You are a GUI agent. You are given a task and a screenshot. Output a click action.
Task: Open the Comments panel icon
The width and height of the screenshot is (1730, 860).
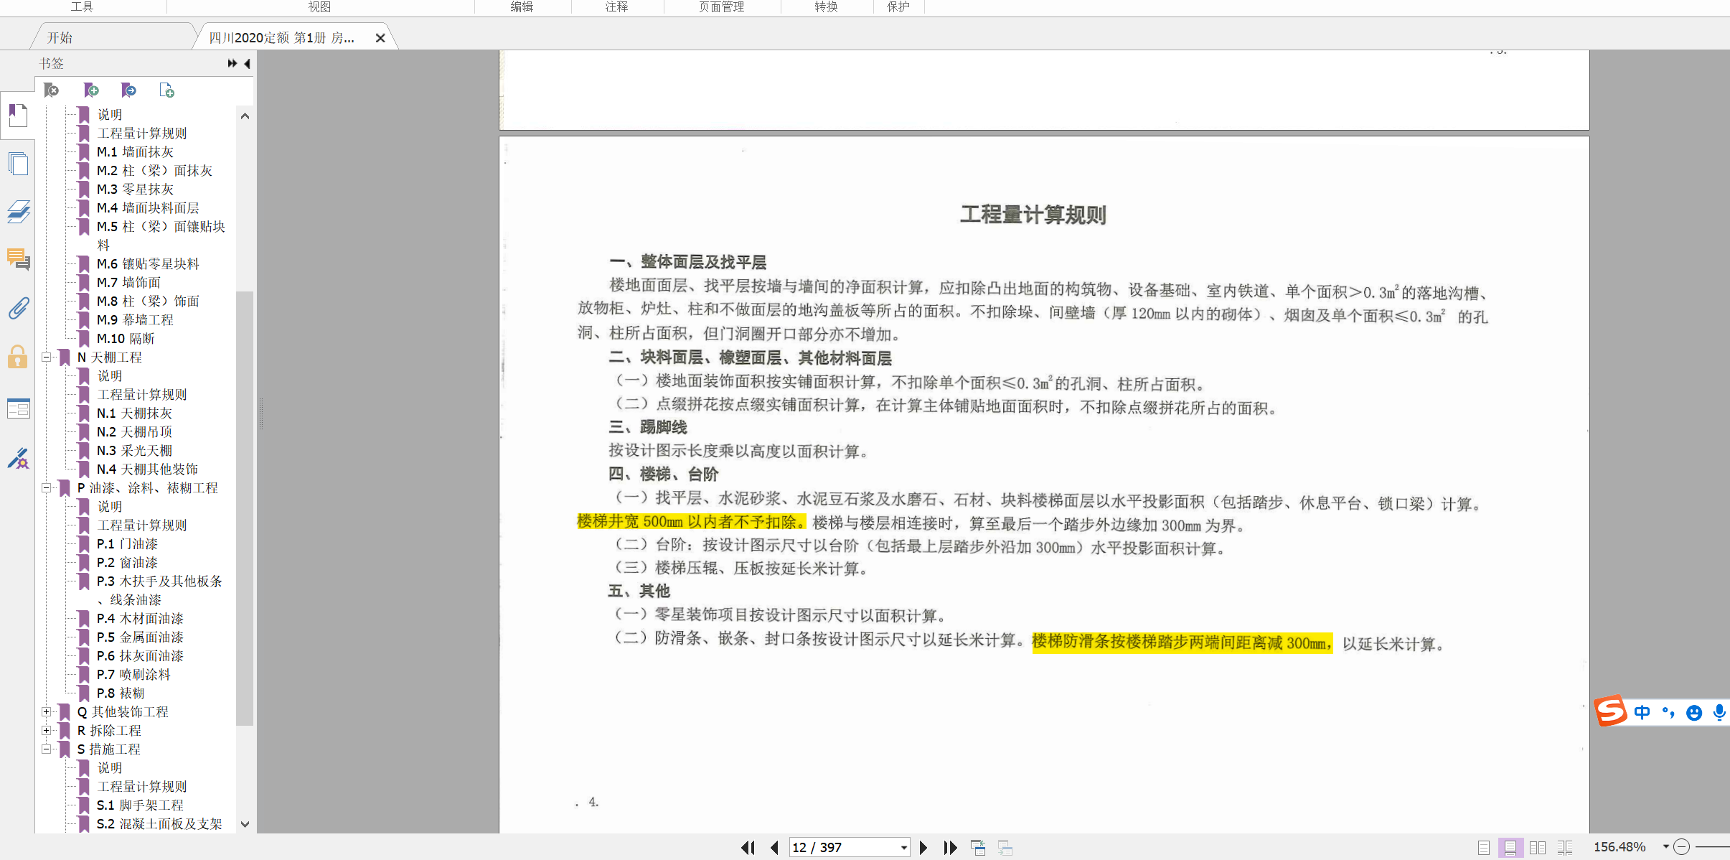[18, 258]
